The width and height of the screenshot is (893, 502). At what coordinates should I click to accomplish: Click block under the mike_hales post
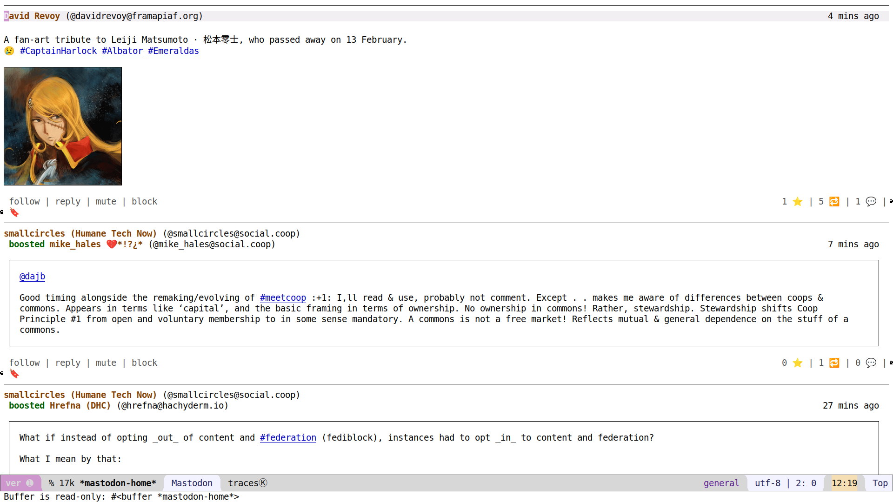point(144,363)
